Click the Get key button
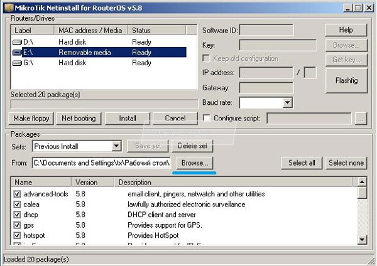377x266 pixels. tap(346, 60)
